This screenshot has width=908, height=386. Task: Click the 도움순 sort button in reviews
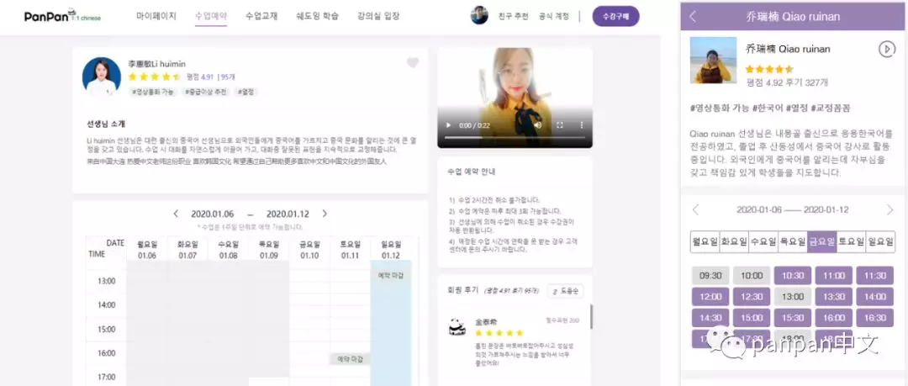[x=565, y=291]
